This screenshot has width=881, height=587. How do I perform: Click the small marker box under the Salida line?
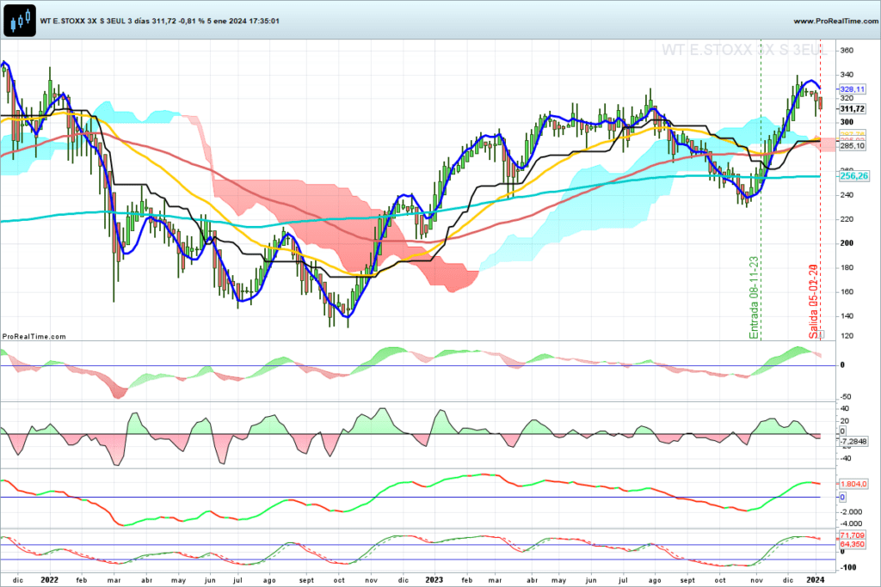[820, 334]
